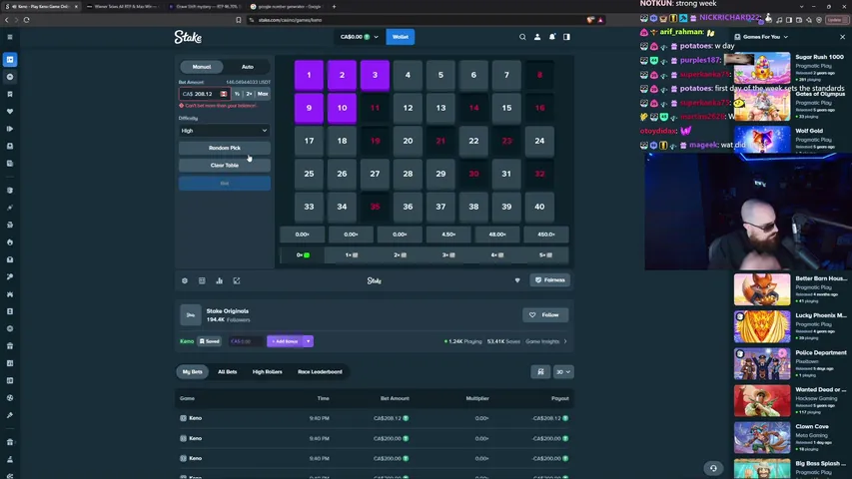Image resolution: width=852 pixels, height=479 pixels.
Task: Open the currency selector in bet amount
Action: 224,94
